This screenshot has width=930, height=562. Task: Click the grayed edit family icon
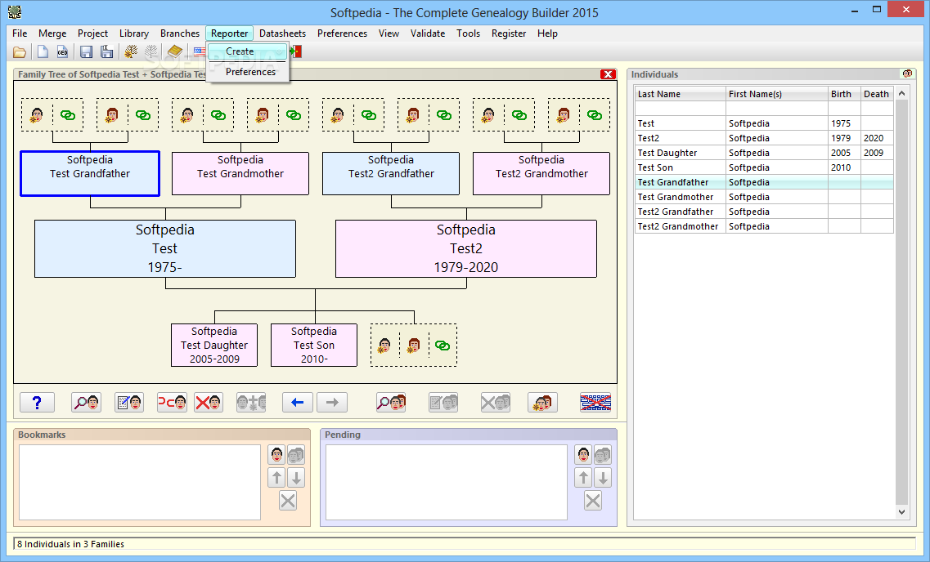(443, 403)
